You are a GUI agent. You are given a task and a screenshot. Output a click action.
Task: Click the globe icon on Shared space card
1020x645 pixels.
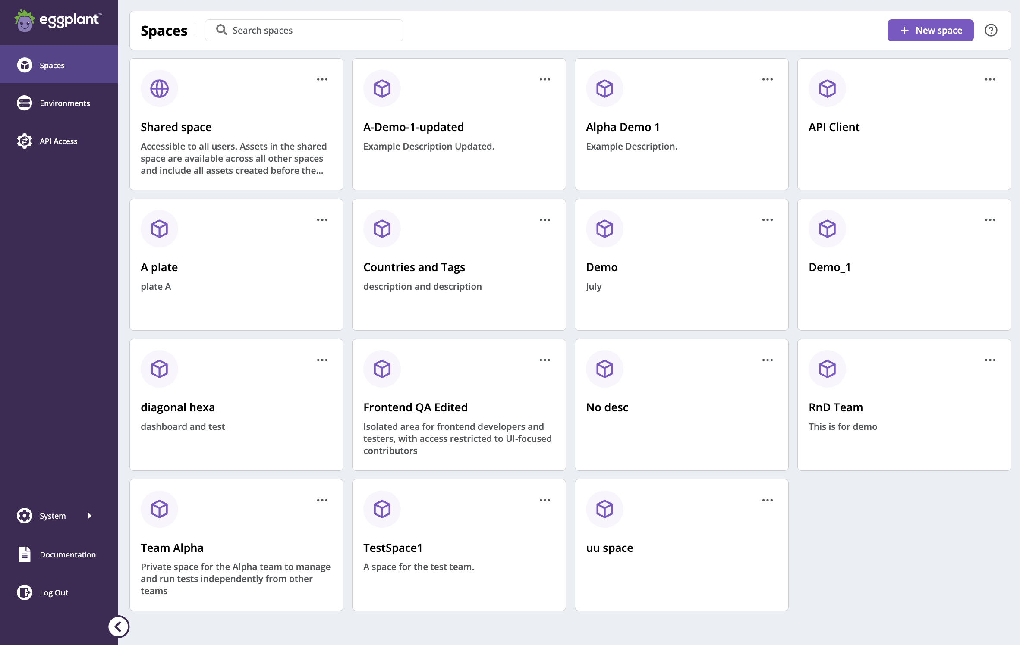(159, 88)
